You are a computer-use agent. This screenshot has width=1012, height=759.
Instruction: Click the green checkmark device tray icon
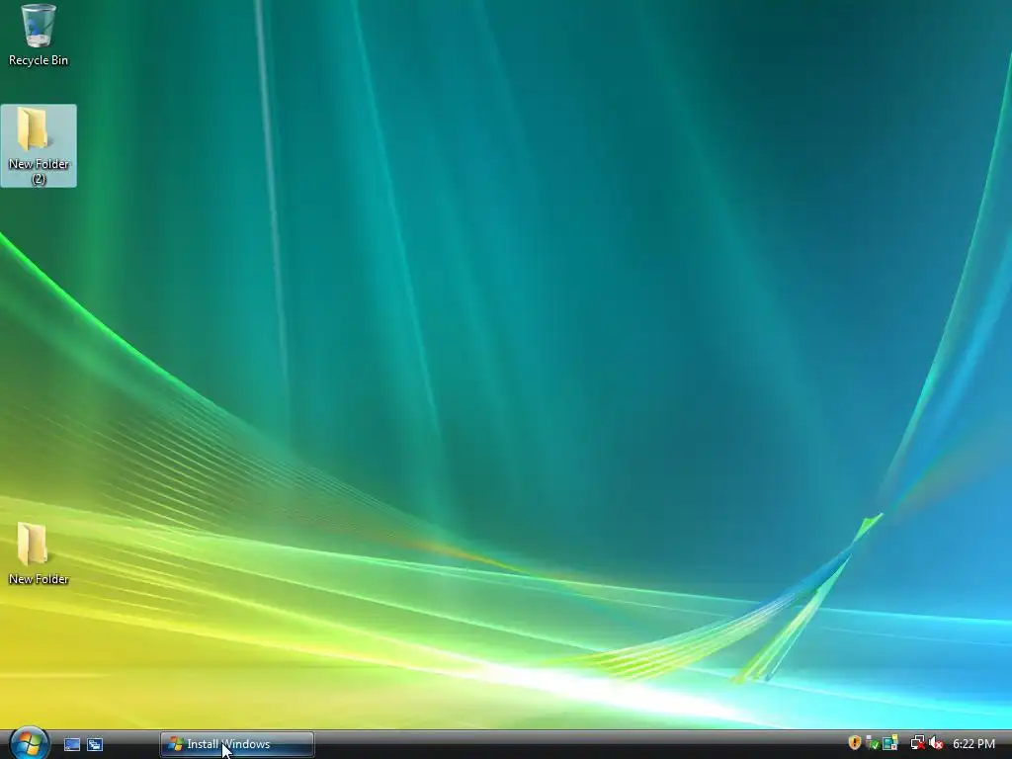872,743
